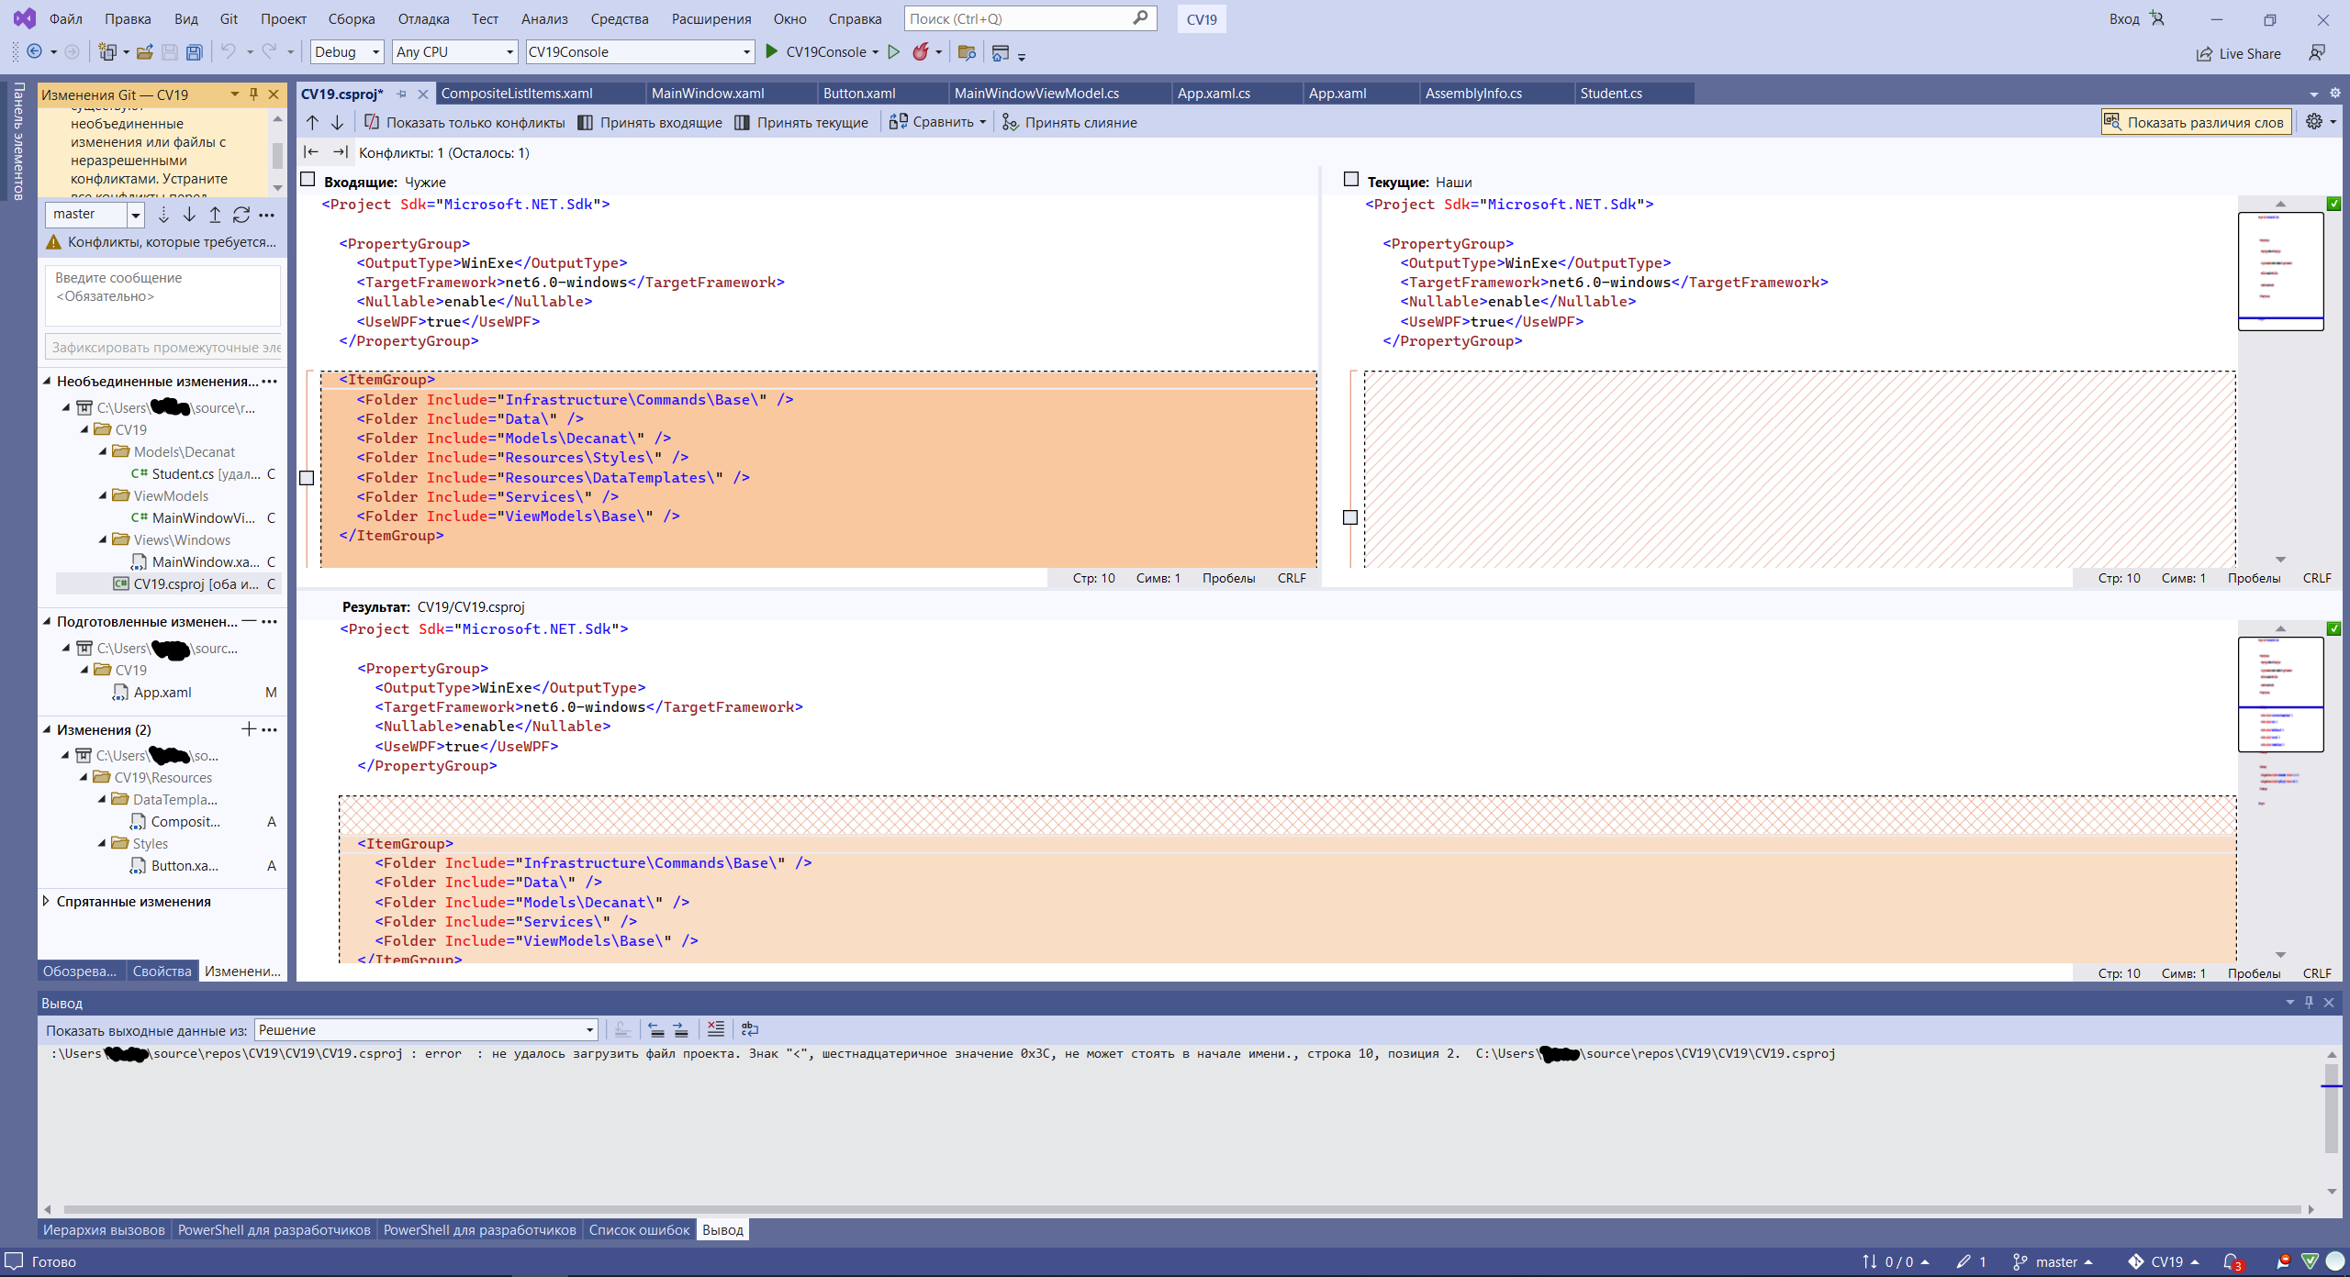This screenshot has width=2350, height=1277.
Task: Click the Hot Reload flame icon
Action: (x=920, y=52)
